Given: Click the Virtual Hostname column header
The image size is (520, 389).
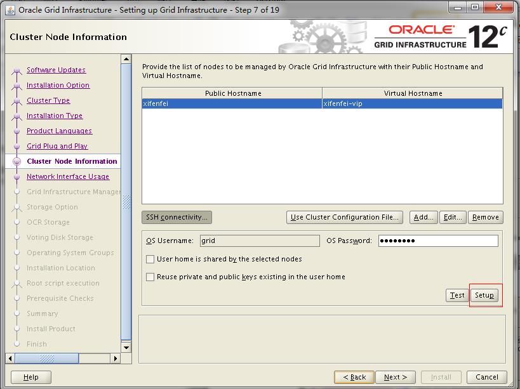Looking at the screenshot, I should [413, 93].
